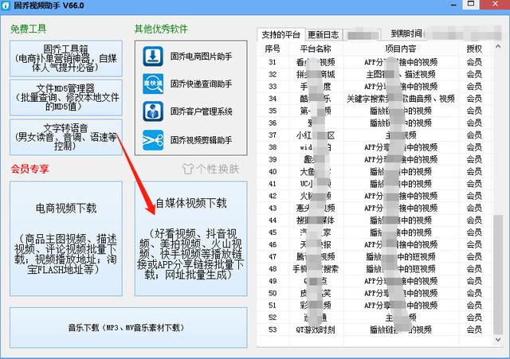Click the app icon in title bar

[6, 6]
